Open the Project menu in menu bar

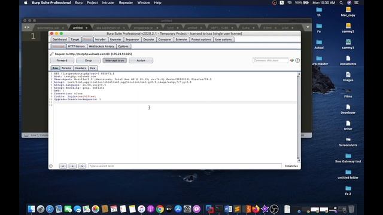(x=92, y=2)
